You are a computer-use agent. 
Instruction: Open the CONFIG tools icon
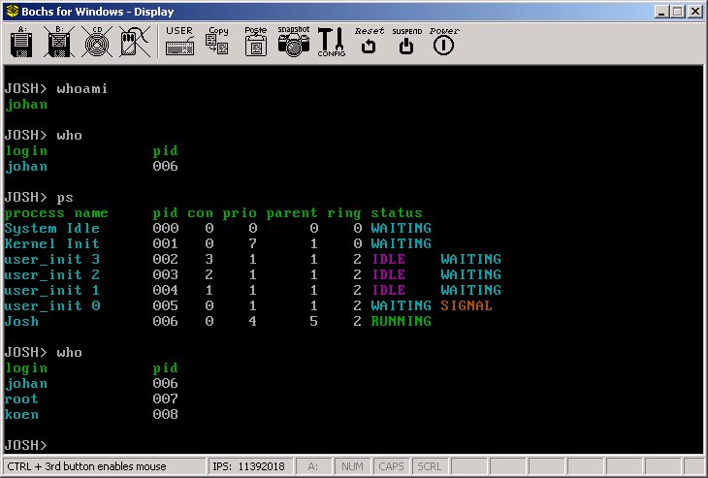[331, 42]
